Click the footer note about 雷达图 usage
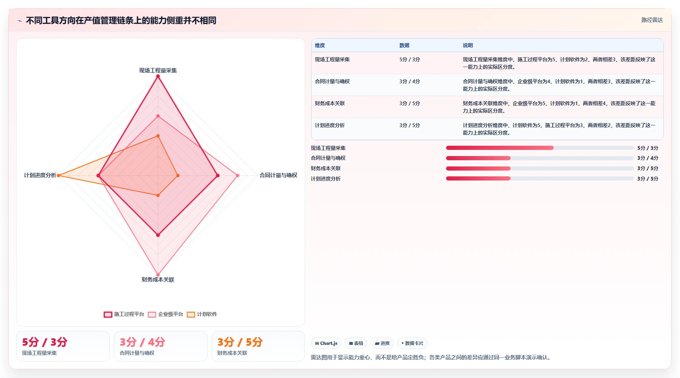Image resolution: width=680 pixels, height=378 pixels. 432,357
